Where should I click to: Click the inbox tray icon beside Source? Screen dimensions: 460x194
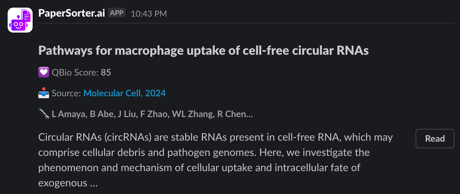[43, 93]
